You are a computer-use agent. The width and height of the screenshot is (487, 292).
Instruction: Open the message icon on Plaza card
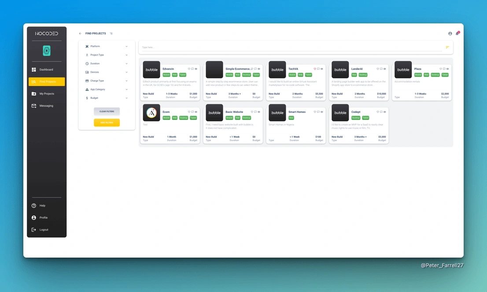tap(444, 69)
